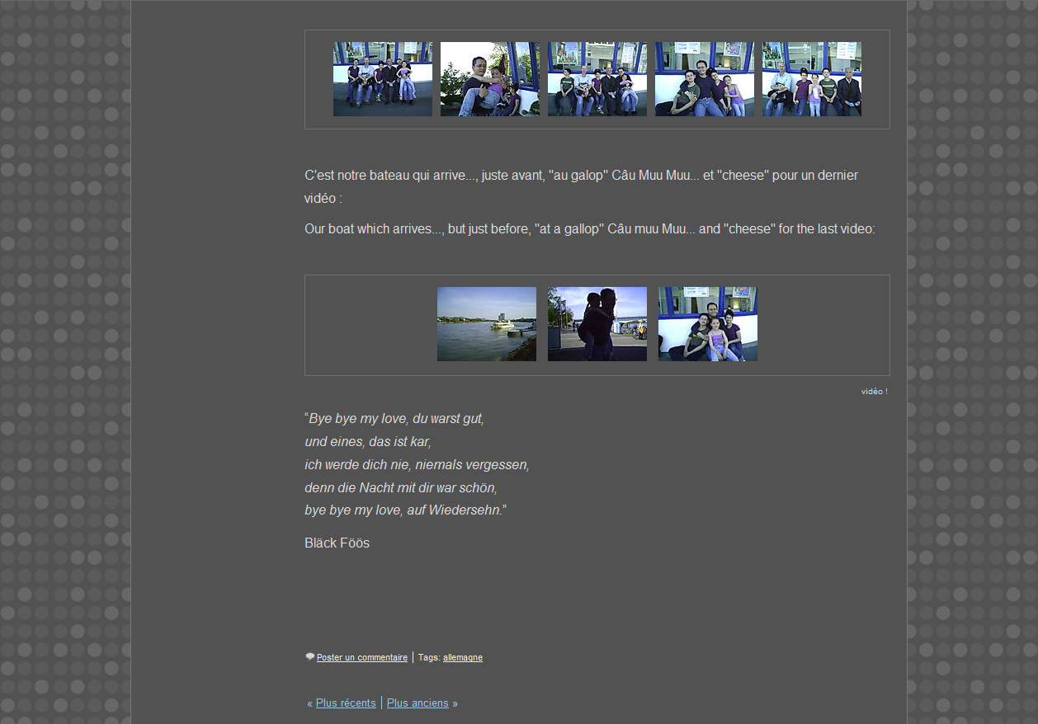The height and width of the screenshot is (724, 1038).
Task: Open the family photo thumbnail in the lower gallery
Action: click(708, 324)
